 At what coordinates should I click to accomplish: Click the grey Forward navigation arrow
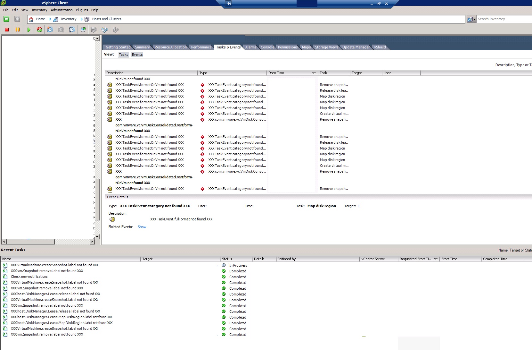pyautogui.click(x=17, y=19)
